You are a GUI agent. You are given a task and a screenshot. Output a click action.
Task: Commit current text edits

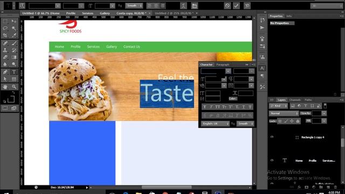[236, 5]
